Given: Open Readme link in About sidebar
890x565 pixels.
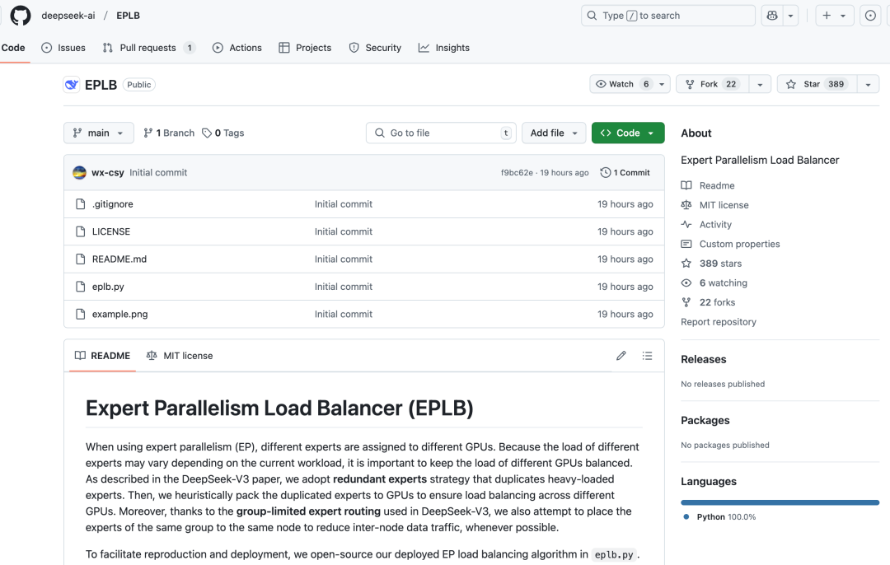Looking at the screenshot, I should (708, 185).
